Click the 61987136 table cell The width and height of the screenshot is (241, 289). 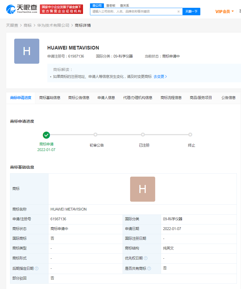86,219
